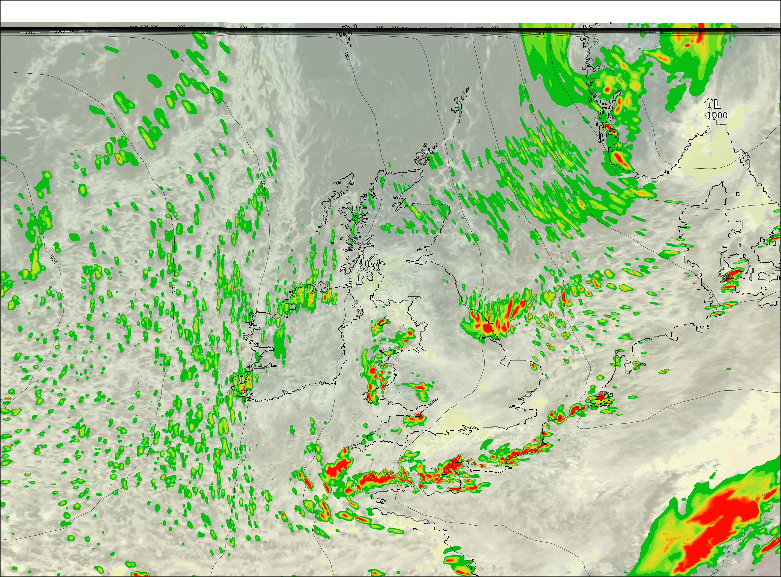Click the '981' label on the top strip
The height and width of the screenshot is (577, 781).
coord(507,32)
